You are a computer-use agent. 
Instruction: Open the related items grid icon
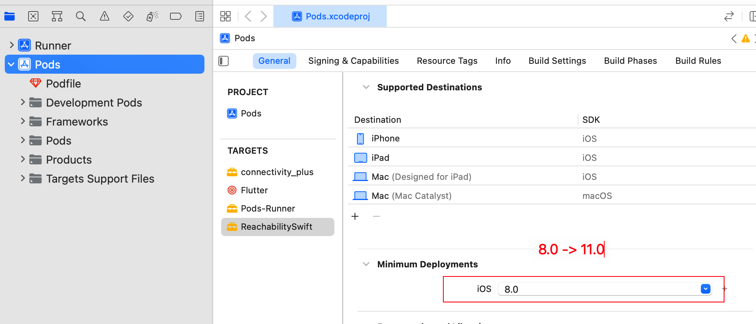(x=225, y=16)
